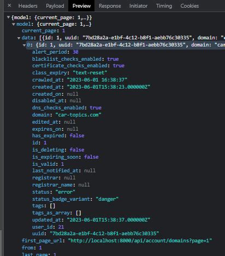Open the Payload tab
Image resolution: width=225 pixels, height=256 pixels.
55,6
